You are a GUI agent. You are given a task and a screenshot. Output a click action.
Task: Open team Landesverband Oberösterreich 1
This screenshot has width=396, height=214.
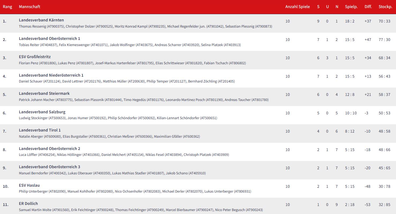click(x=49, y=39)
